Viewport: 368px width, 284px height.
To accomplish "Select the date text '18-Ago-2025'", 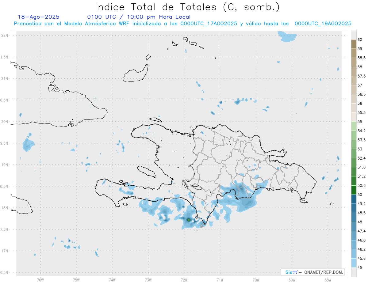I will pos(39,17).
